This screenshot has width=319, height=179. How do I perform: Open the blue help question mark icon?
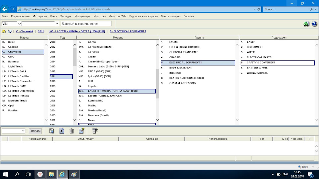314,24
